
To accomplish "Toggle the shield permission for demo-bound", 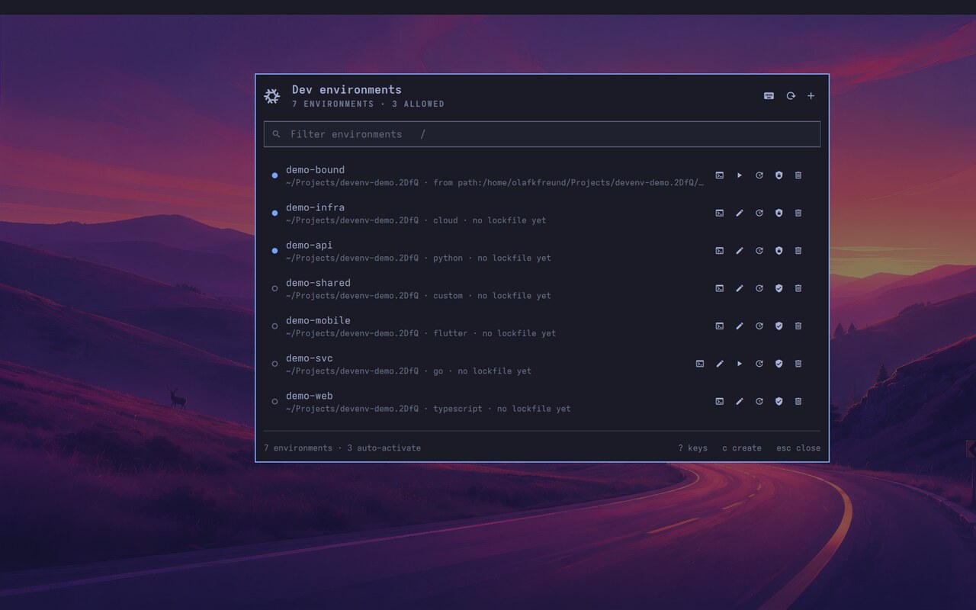I will pos(779,175).
